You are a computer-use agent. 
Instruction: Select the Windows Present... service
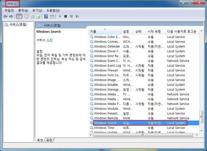point(107,114)
